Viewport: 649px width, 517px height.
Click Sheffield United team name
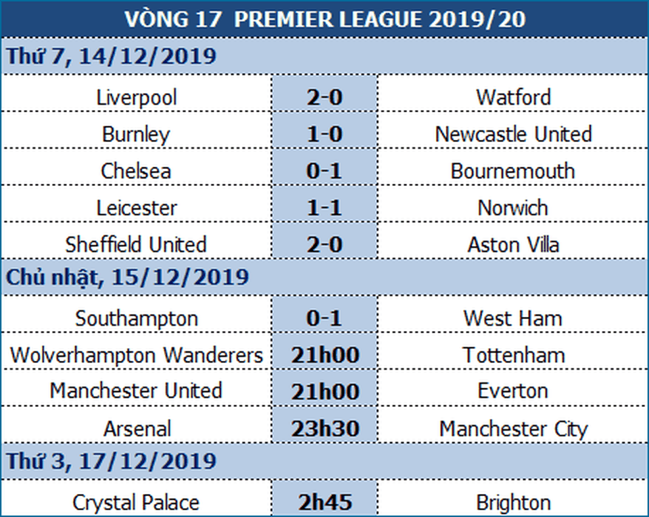[136, 244]
